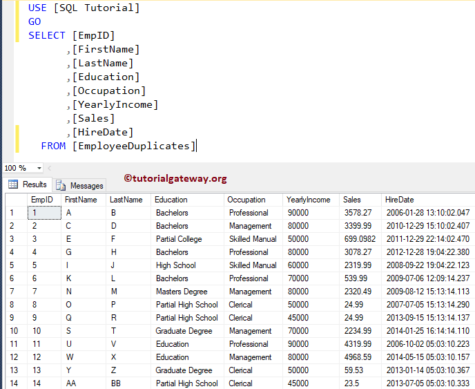Click the Sales cell 2234.99
Screen dimensions: 475x389
point(360,331)
